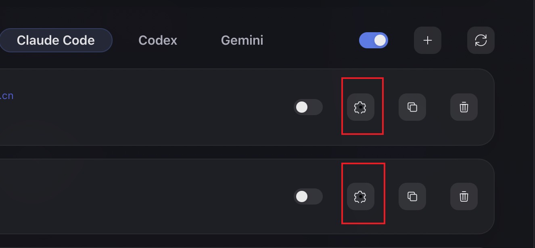Image resolution: width=535 pixels, height=248 pixels.
Task: Enable the toggle in the .cn provider card
Action: (308, 107)
